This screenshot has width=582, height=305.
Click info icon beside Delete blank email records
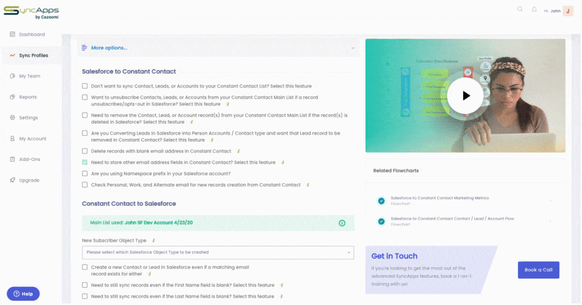click(x=238, y=151)
